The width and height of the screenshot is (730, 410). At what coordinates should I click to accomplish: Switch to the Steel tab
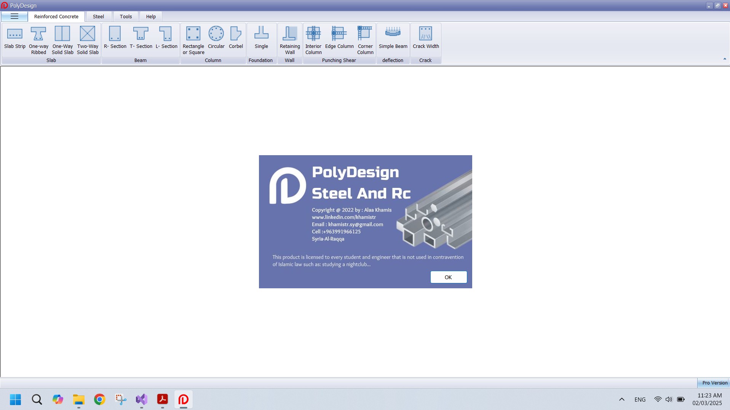point(98,16)
